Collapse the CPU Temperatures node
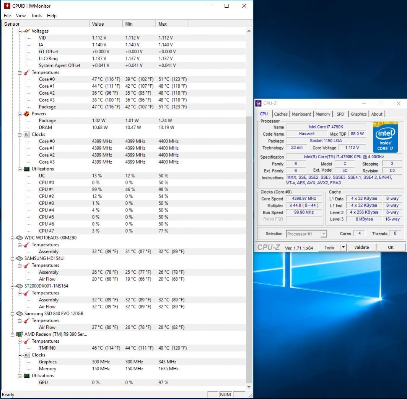Screen dimensions: 407x399 20,73
